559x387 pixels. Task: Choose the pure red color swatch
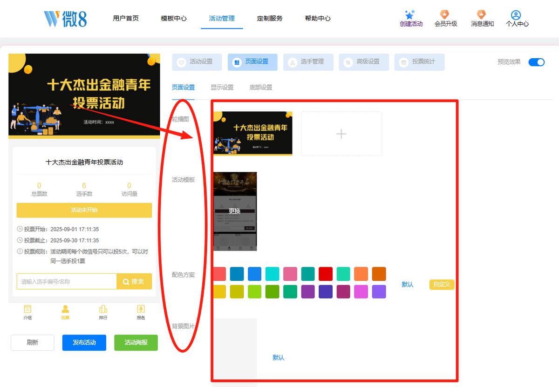(x=326, y=274)
